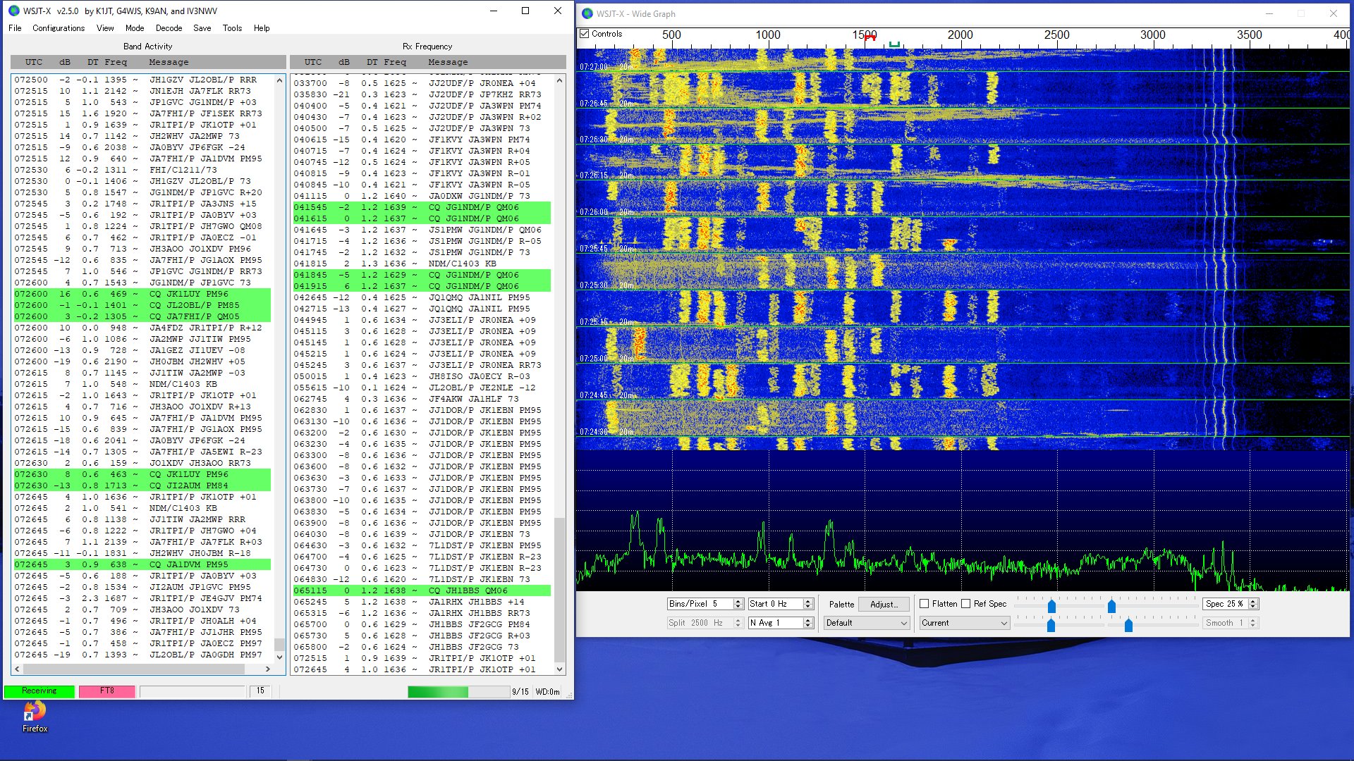This screenshot has width=1354, height=761.
Task: Open the Save menu
Action: coord(202,28)
